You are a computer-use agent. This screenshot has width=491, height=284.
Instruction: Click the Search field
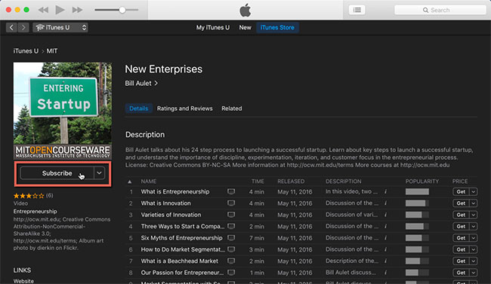pyautogui.click(x=440, y=10)
